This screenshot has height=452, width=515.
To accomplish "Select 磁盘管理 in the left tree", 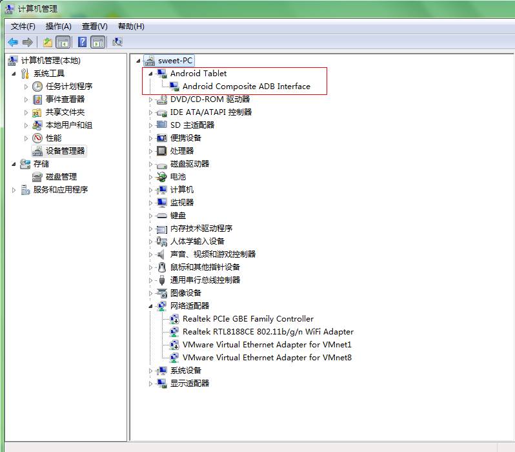I will (61, 177).
